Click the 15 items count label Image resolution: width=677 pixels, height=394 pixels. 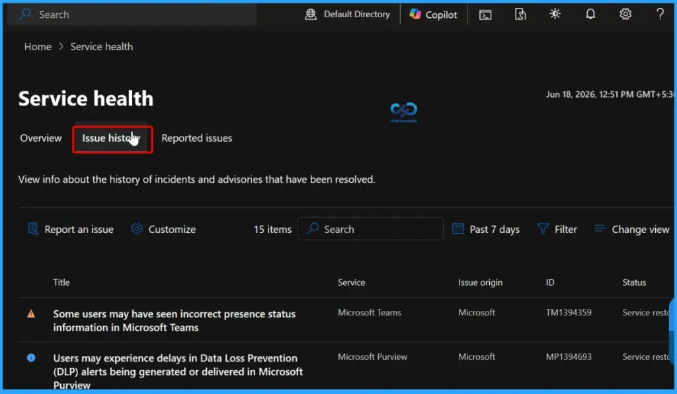point(272,229)
